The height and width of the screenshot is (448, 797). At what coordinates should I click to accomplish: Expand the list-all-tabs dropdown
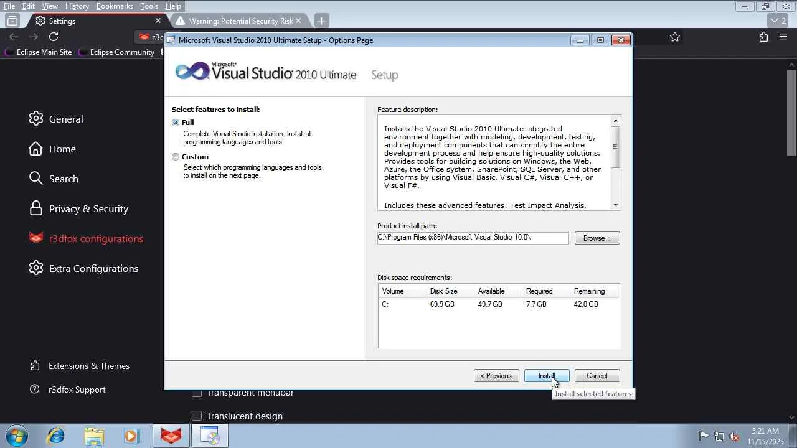(779, 21)
